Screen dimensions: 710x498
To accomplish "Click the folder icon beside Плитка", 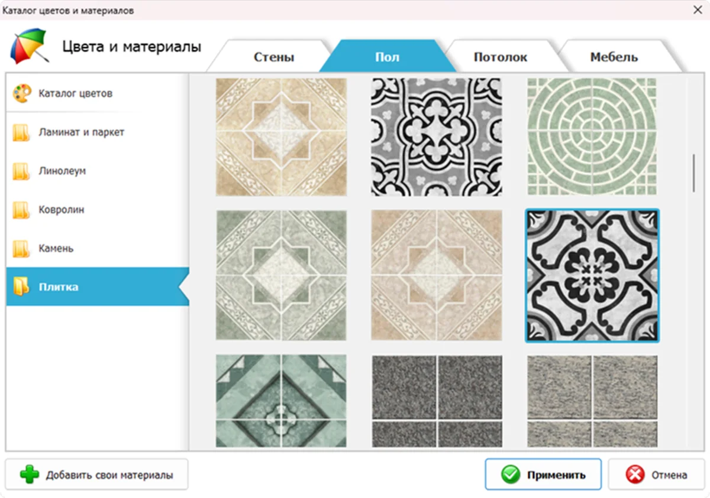I will click(x=22, y=287).
